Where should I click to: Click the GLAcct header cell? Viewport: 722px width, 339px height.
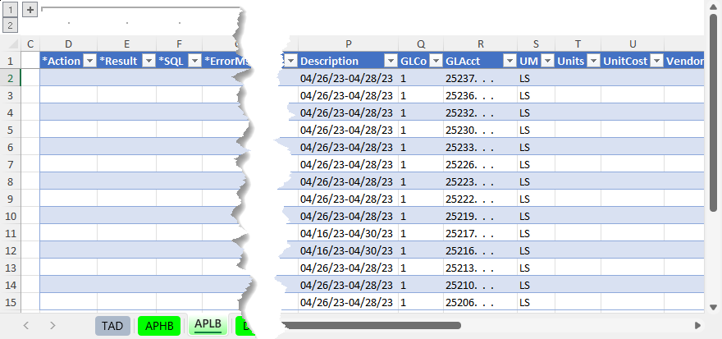click(480, 61)
